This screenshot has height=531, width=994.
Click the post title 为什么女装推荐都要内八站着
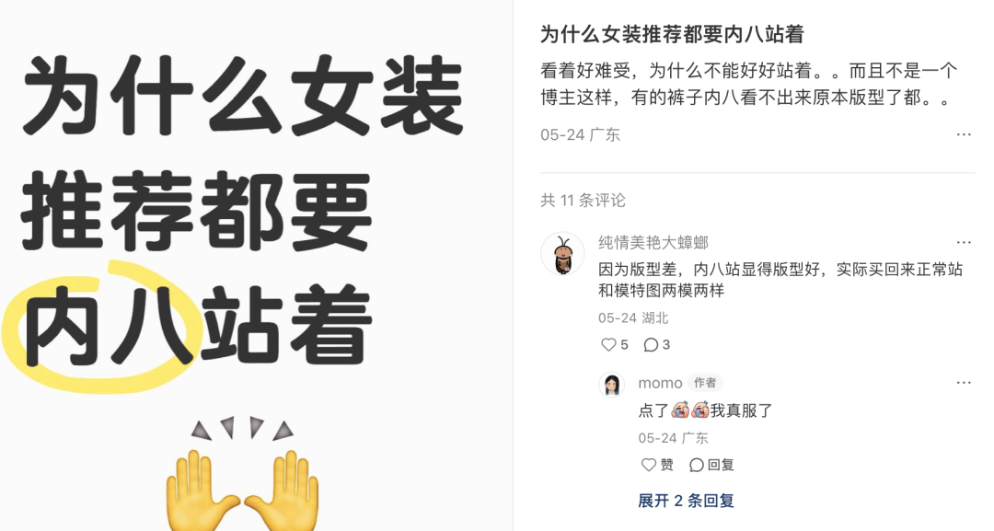click(x=672, y=34)
